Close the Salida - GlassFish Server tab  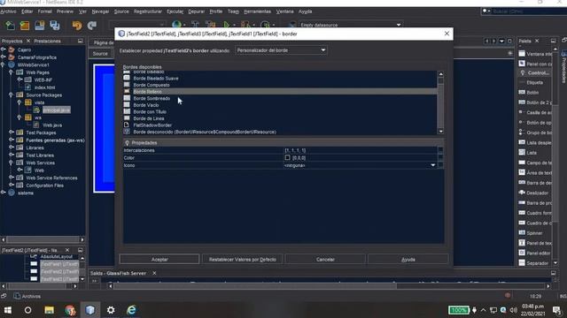154,273
